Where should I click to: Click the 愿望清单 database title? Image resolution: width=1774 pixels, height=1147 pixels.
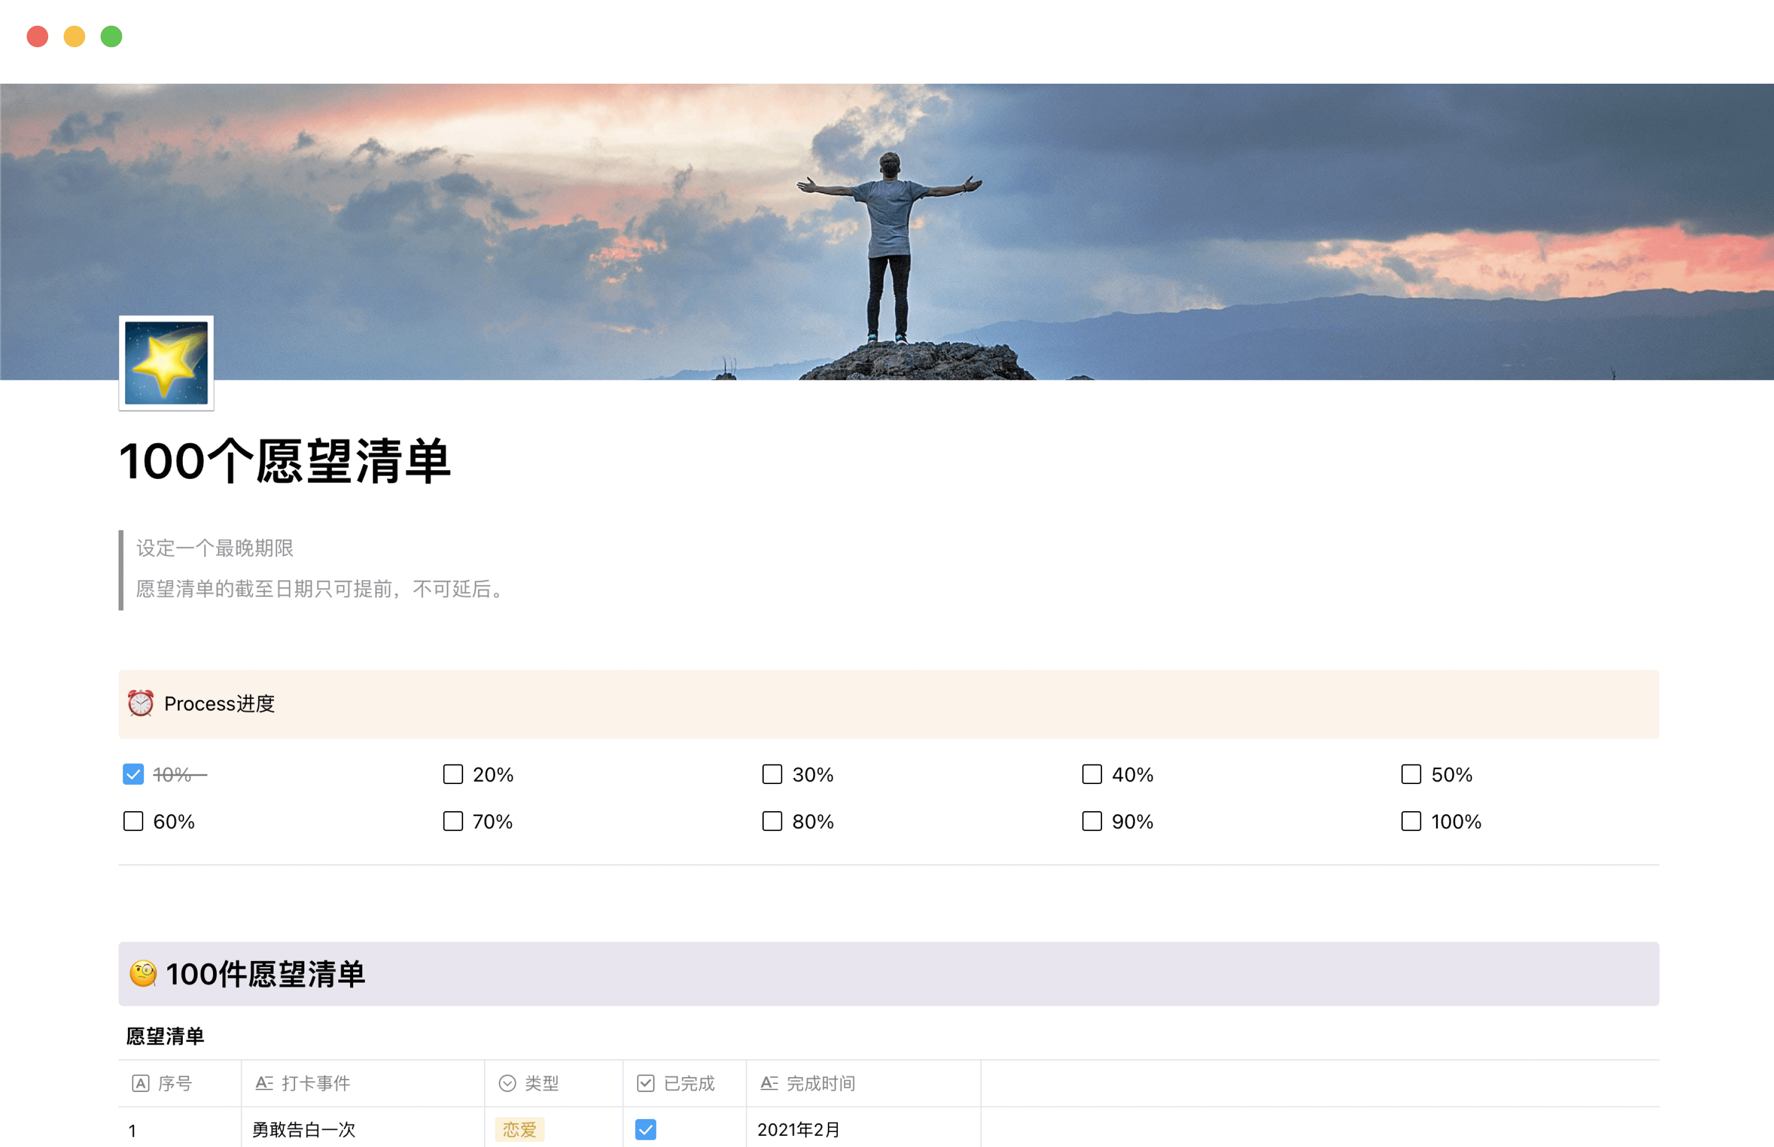165,1036
